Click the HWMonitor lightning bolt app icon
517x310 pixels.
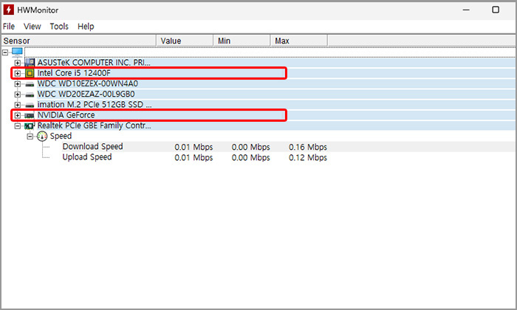click(9, 10)
